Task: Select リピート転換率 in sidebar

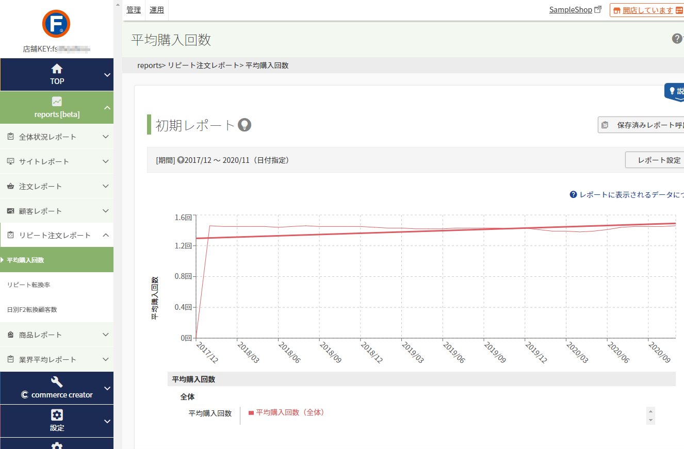Action: (57, 285)
